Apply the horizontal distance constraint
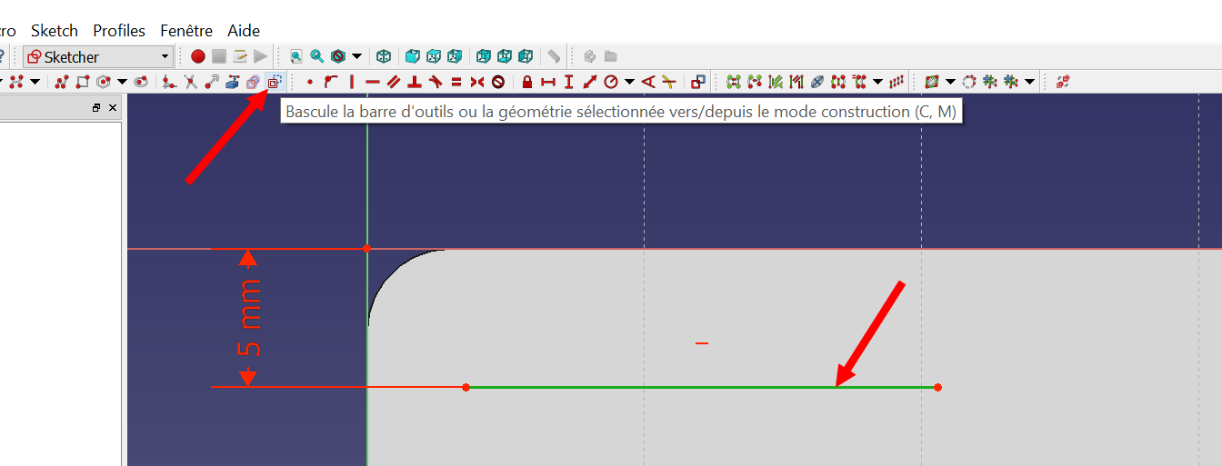Screen dimensions: 1222x466 pos(548,82)
